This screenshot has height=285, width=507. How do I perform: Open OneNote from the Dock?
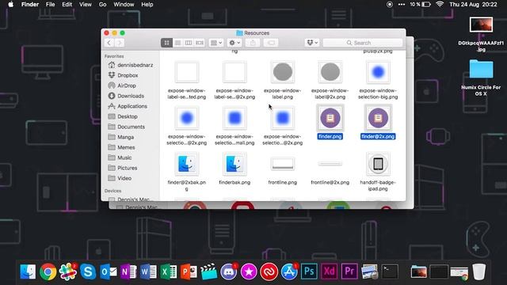coord(128,272)
